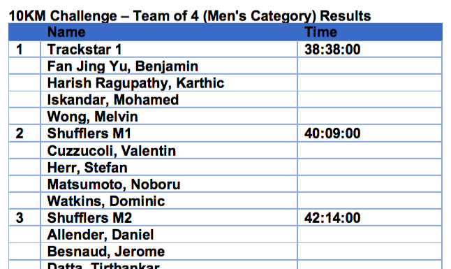The image size is (451, 269).
Task: Click Herr, Stefan name
Action: tap(87, 168)
